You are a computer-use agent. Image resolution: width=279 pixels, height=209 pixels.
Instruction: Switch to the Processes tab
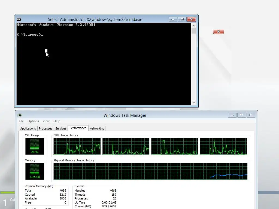46,128
